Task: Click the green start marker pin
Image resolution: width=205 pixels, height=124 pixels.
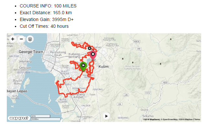Action: (83, 67)
